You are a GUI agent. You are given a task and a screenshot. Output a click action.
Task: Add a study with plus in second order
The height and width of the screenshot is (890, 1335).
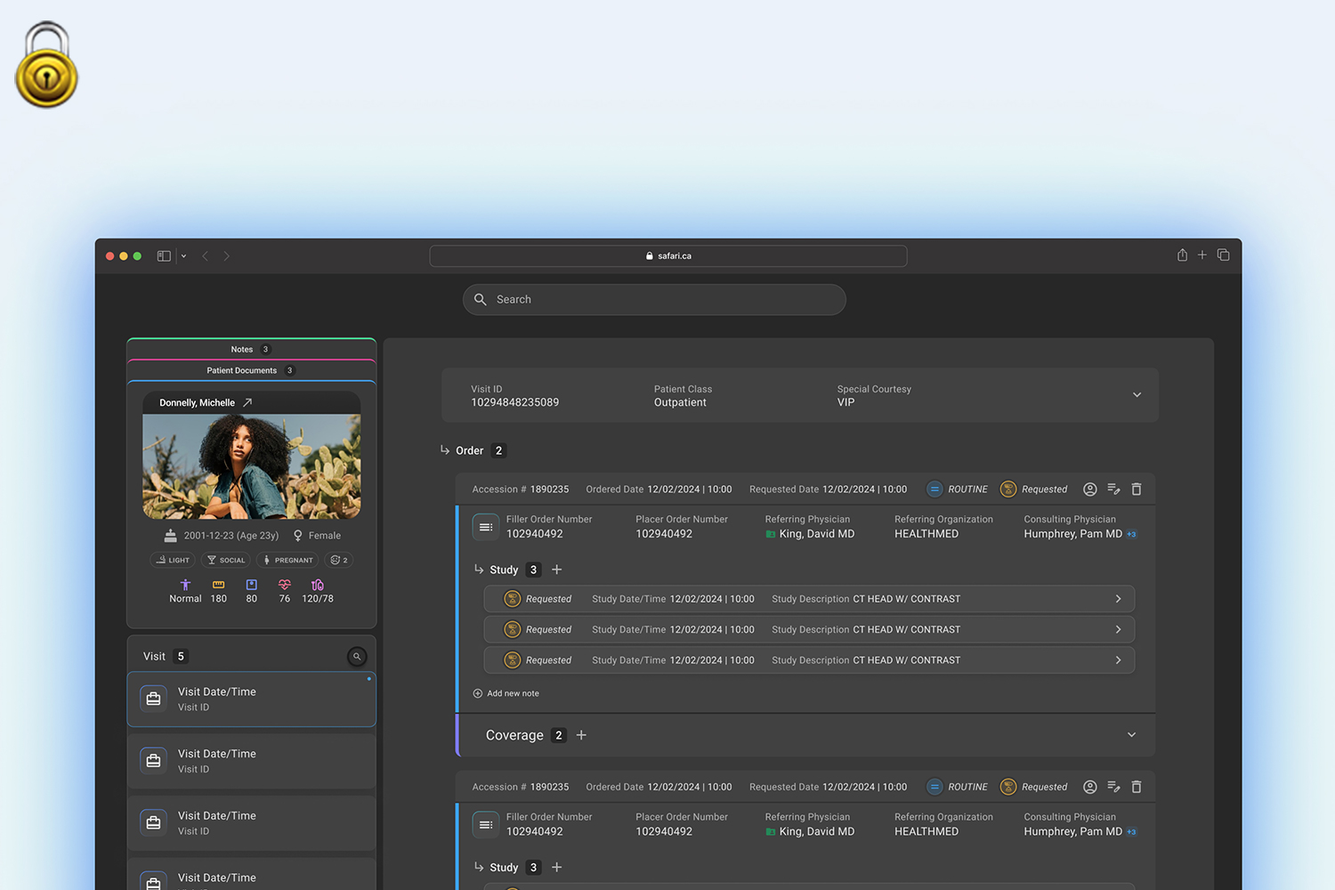click(x=557, y=867)
